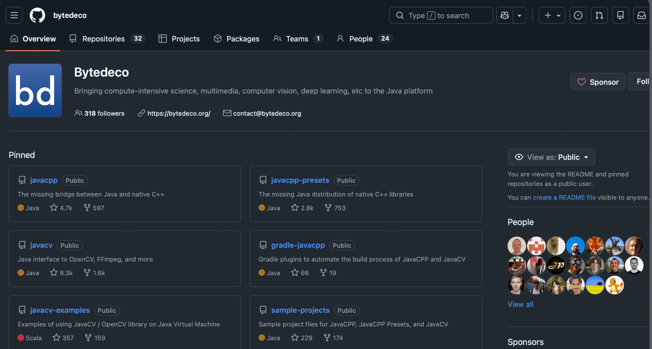Open the hamburger navigation menu

click(x=14, y=15)
